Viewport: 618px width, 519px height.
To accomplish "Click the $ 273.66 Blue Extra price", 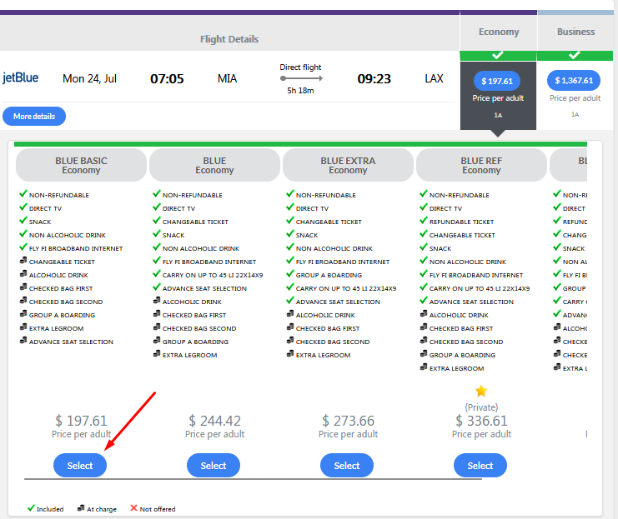I will coord(348,421).
